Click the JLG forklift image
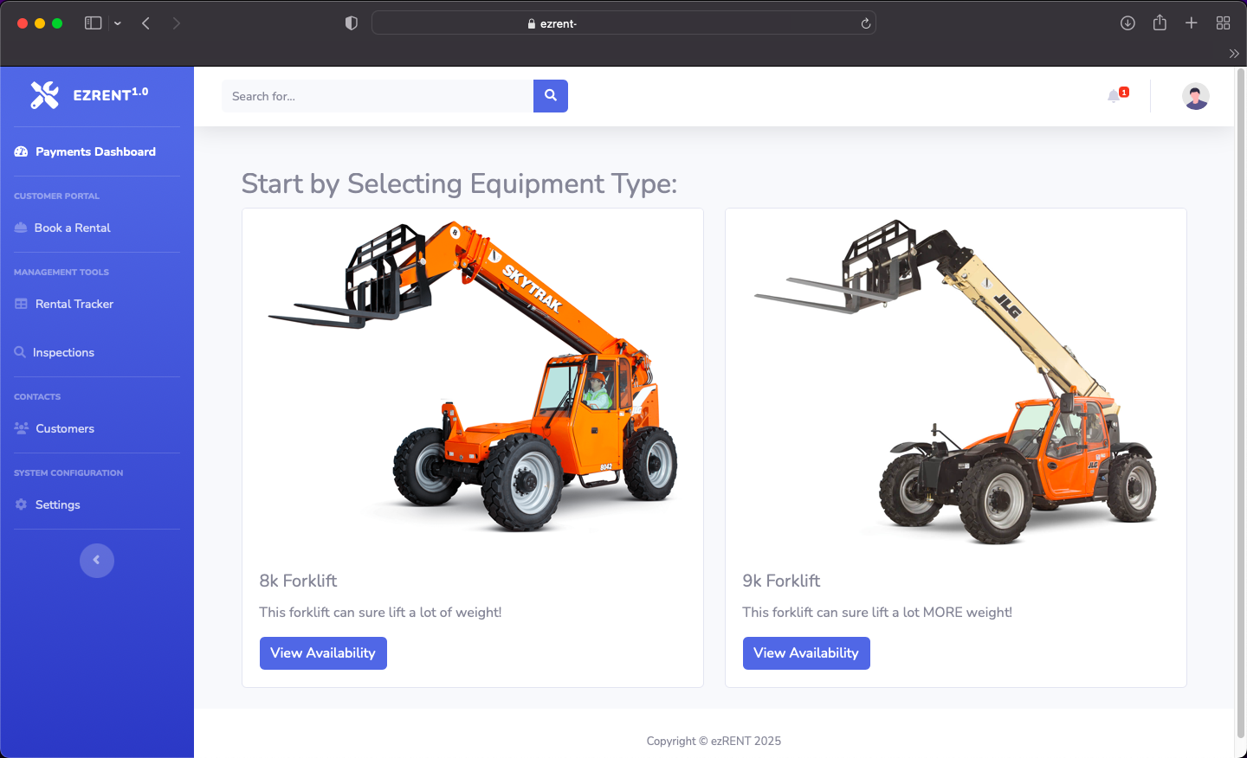This screenshot has height=758, width=1247. 956,382
